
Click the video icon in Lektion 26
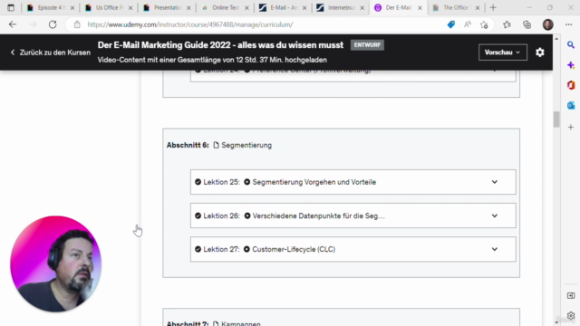pos(247,216)
